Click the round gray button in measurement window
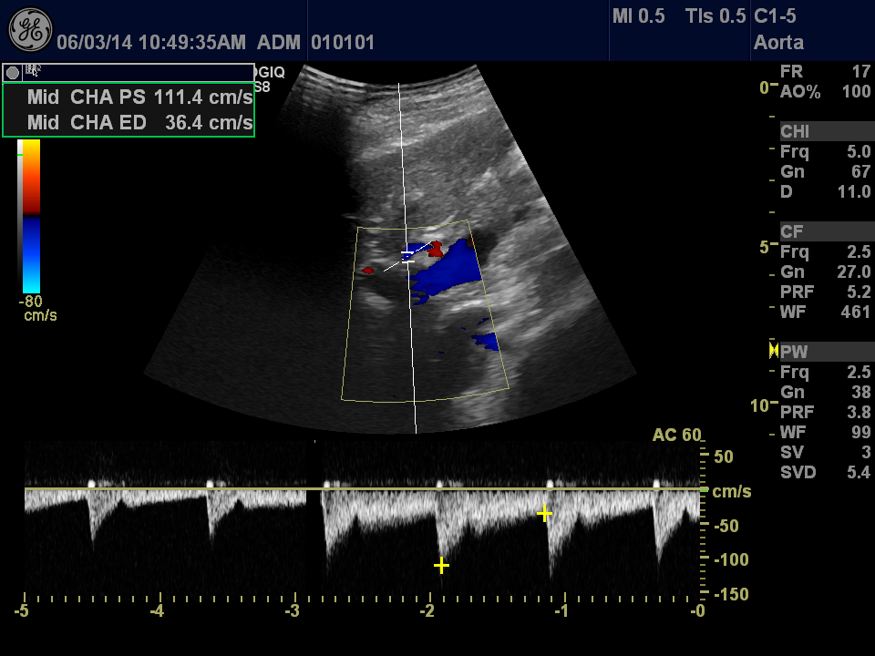The width and height of the screenshot is (875, 656). pyautogui.click(x=13, y=72)
